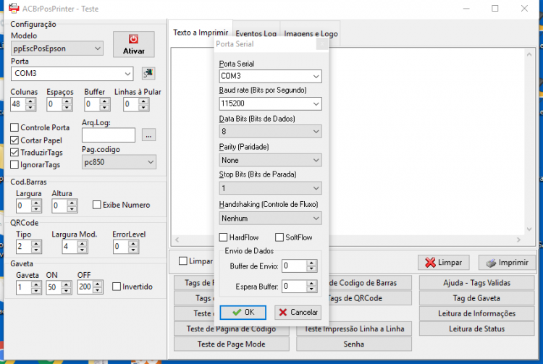Browse for Arq.Log file with ellipsis button
Screen dimensions: 543x364
click(148, 135)
